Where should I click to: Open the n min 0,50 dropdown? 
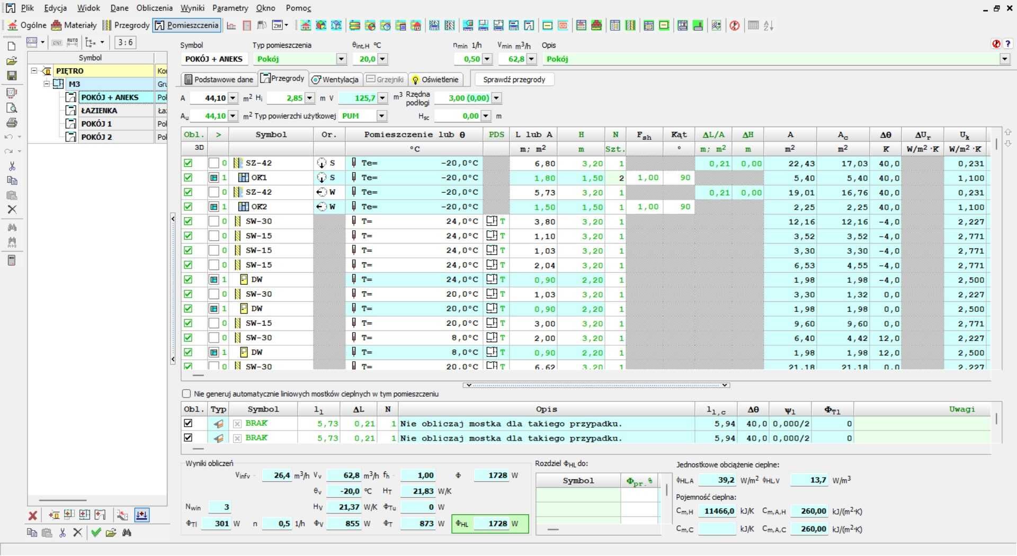pos(487,59)
